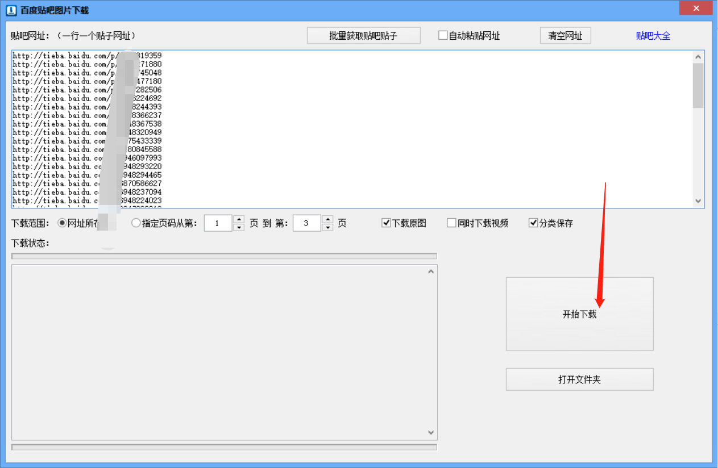The image size is (718, 468).
Task: Decrease end page with its down stepper arrow
Action: tap(327, 227)
